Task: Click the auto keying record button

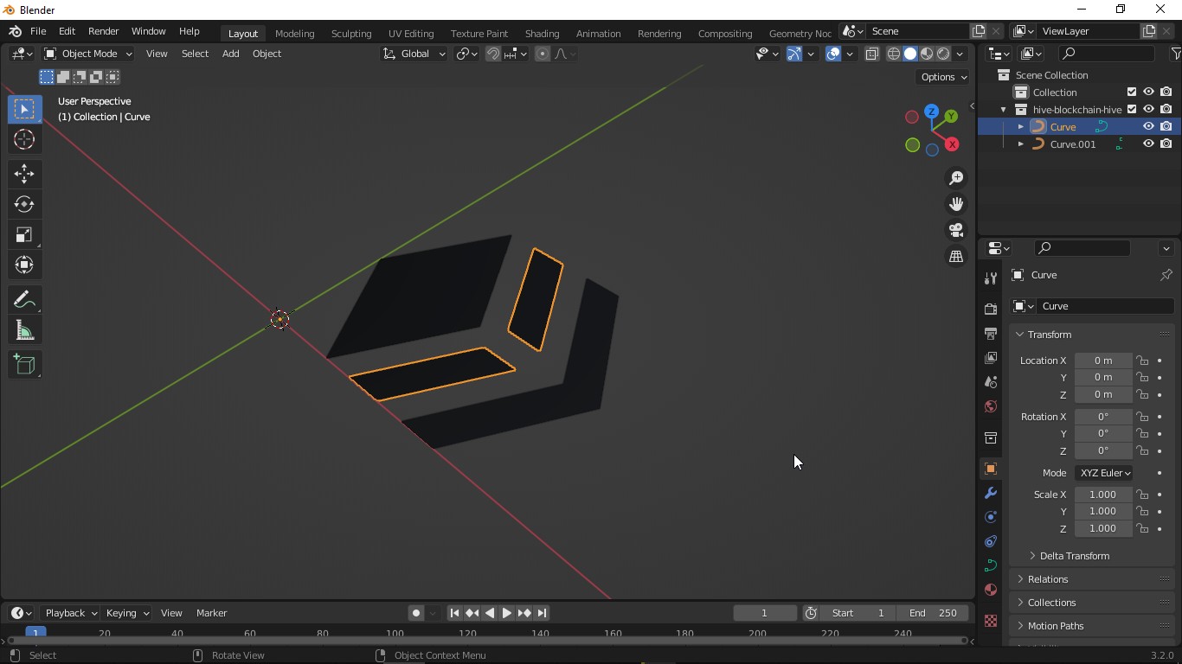Action: pyautogui.click(x=416, y=613)
